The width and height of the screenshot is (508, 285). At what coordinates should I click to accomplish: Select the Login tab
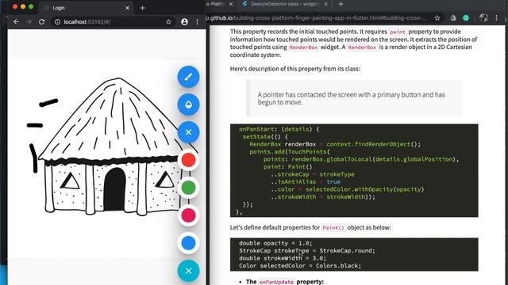point(87,8)
